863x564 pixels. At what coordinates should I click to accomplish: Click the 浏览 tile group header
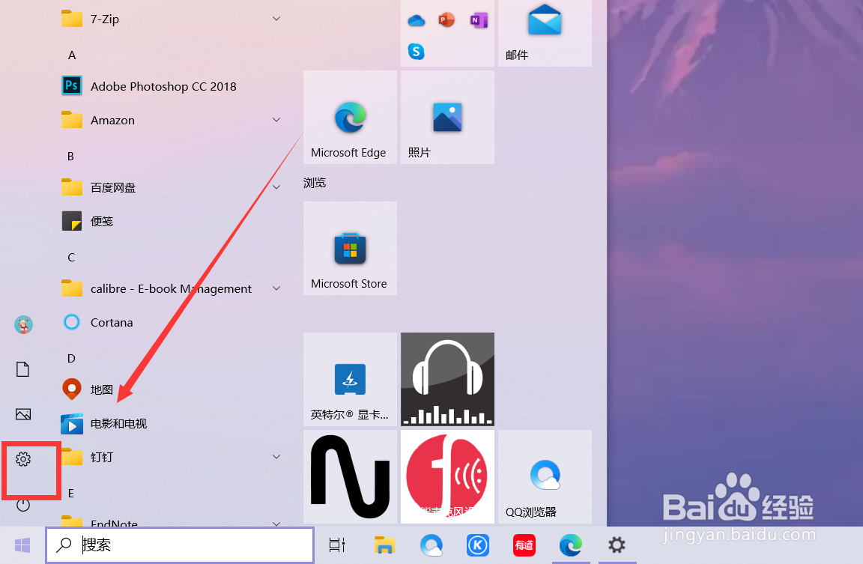click(315, 183)
